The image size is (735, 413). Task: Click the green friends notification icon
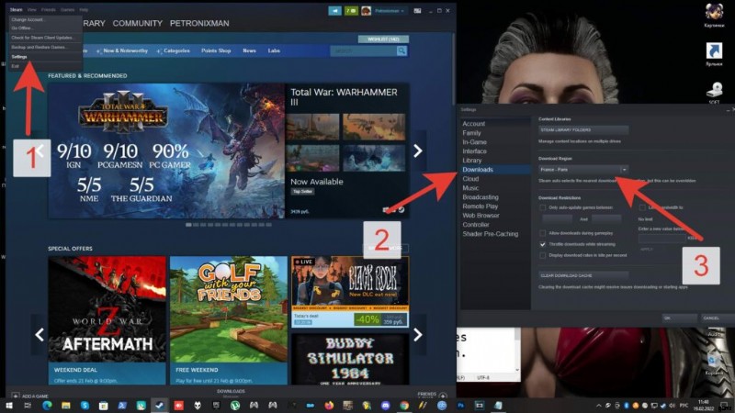point(352,10)
